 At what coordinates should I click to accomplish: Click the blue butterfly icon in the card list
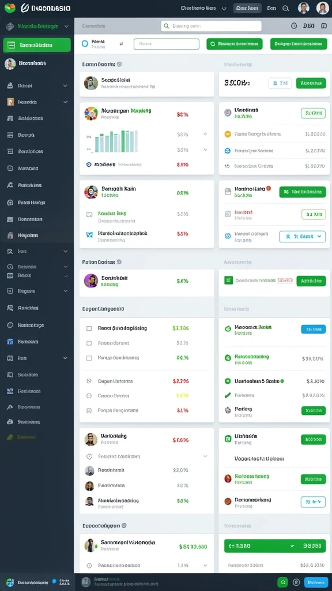click(89, 235)
